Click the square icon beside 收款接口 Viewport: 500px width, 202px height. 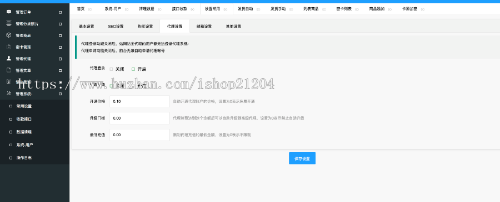tap(11, 119)
